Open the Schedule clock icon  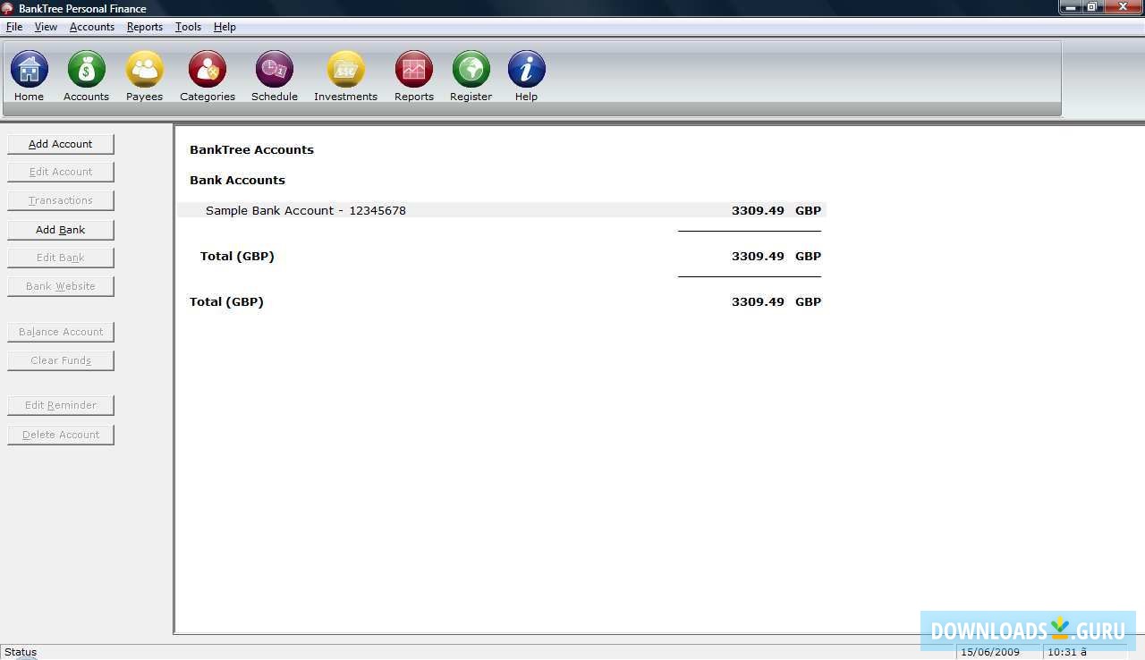click(274, 69)
